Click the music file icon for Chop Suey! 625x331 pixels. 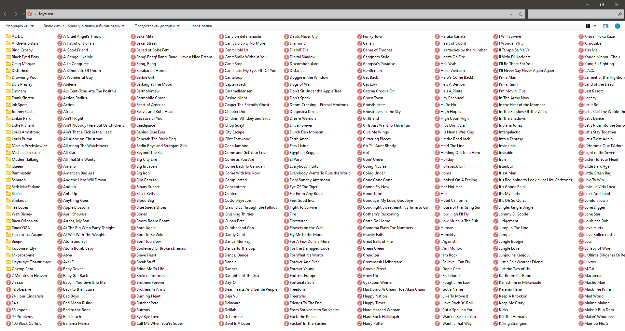(x=221, y=125)
